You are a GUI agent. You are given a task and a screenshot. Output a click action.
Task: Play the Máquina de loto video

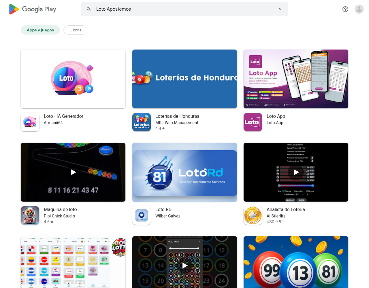73,172
